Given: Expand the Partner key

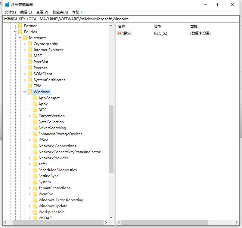Looking at the screenshot, I should pyautogui.click(x=15, y=26).
